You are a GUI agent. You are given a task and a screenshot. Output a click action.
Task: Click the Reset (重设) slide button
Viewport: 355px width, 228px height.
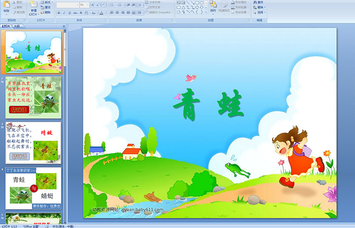pyautogui.click(x=46, y=8)
